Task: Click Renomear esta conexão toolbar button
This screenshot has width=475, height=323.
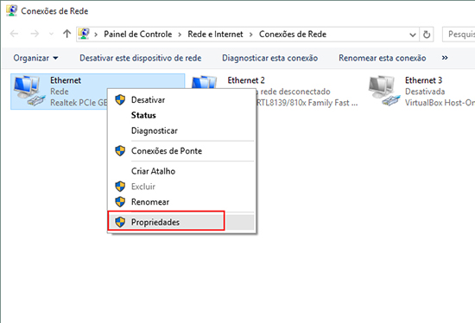Action: point(383,58)
